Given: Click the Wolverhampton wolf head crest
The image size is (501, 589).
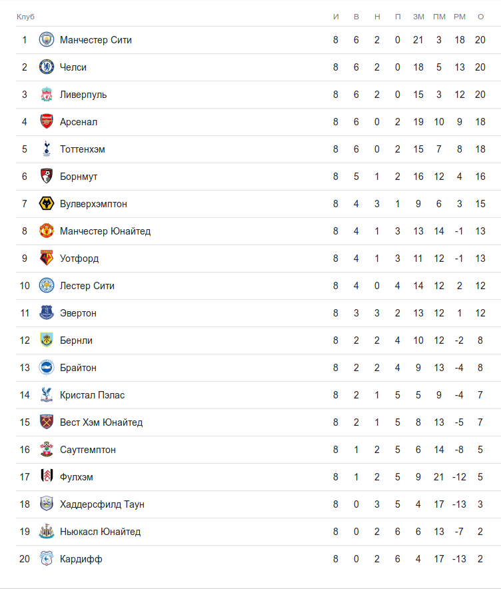Looking at the screenshot, I should 46,204.
